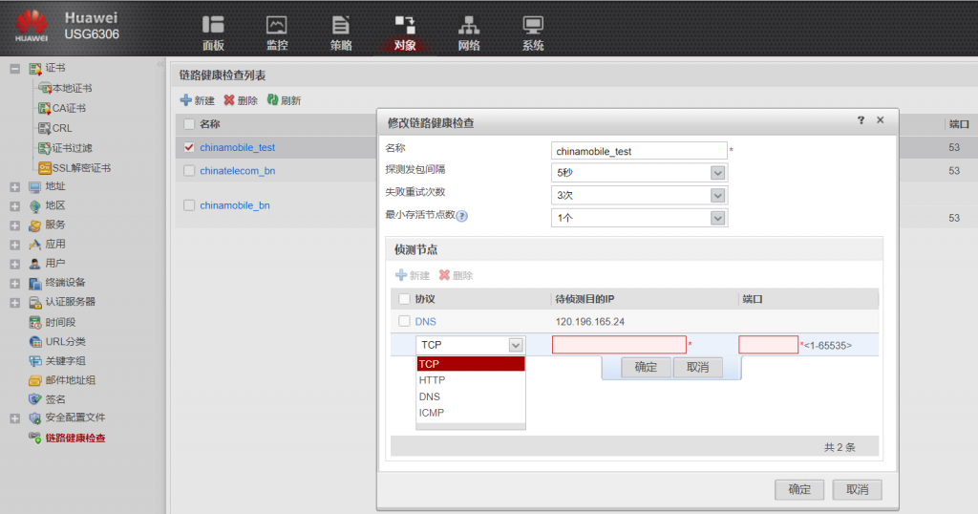Click 取消 button at dialog bottom

click(x=857, y=489)
